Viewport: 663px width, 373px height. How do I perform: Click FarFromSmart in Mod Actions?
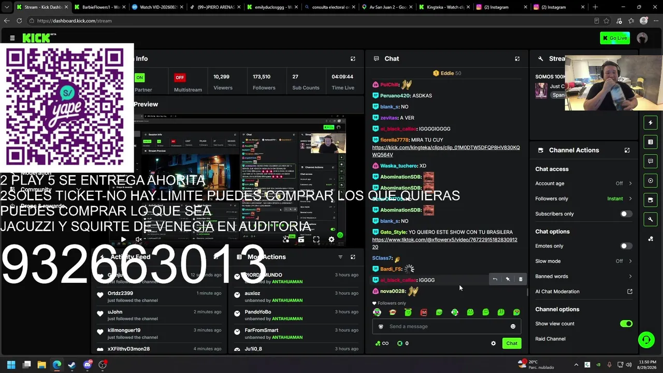pyautogui.click(x=261, y=331)
